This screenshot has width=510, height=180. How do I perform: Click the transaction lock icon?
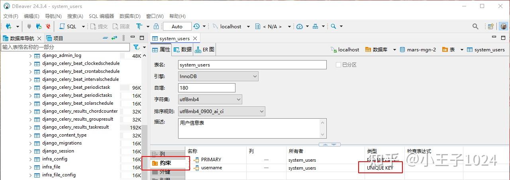pyautogui.click(x=156, y=26)
